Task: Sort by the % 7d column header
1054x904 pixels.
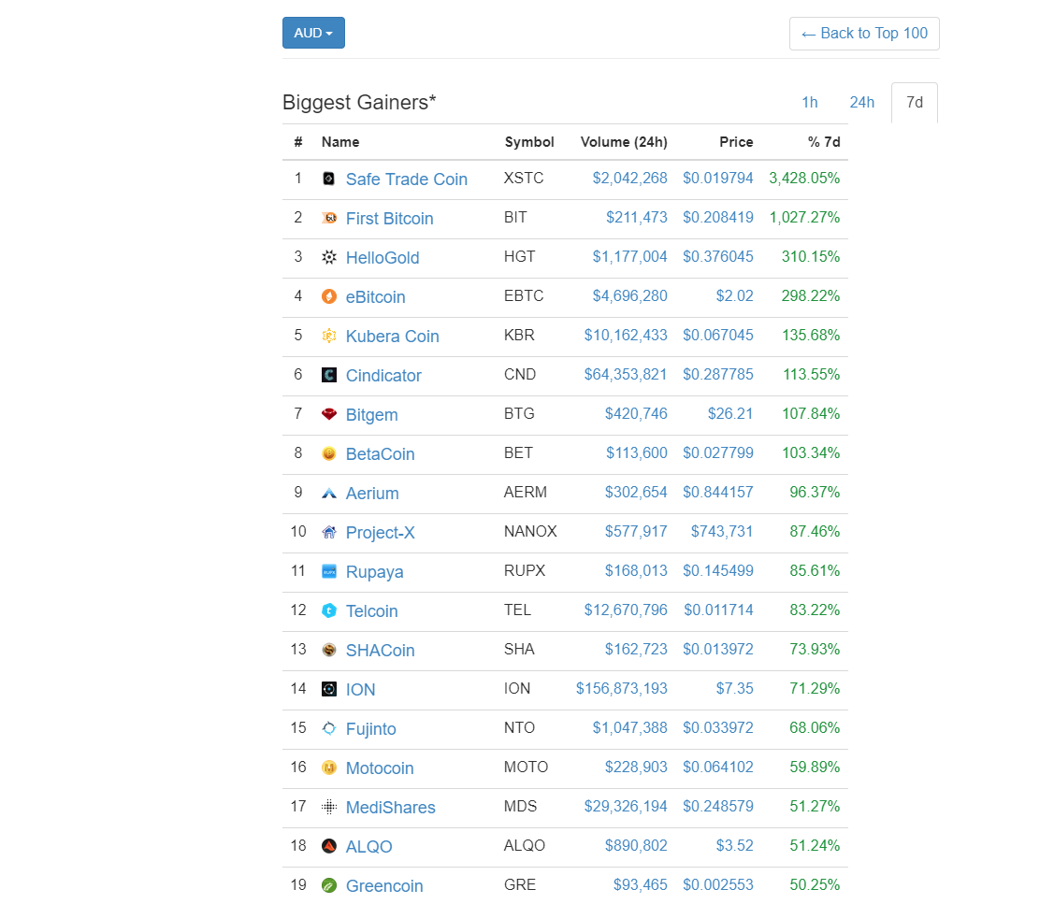Action: pos(823,142)
